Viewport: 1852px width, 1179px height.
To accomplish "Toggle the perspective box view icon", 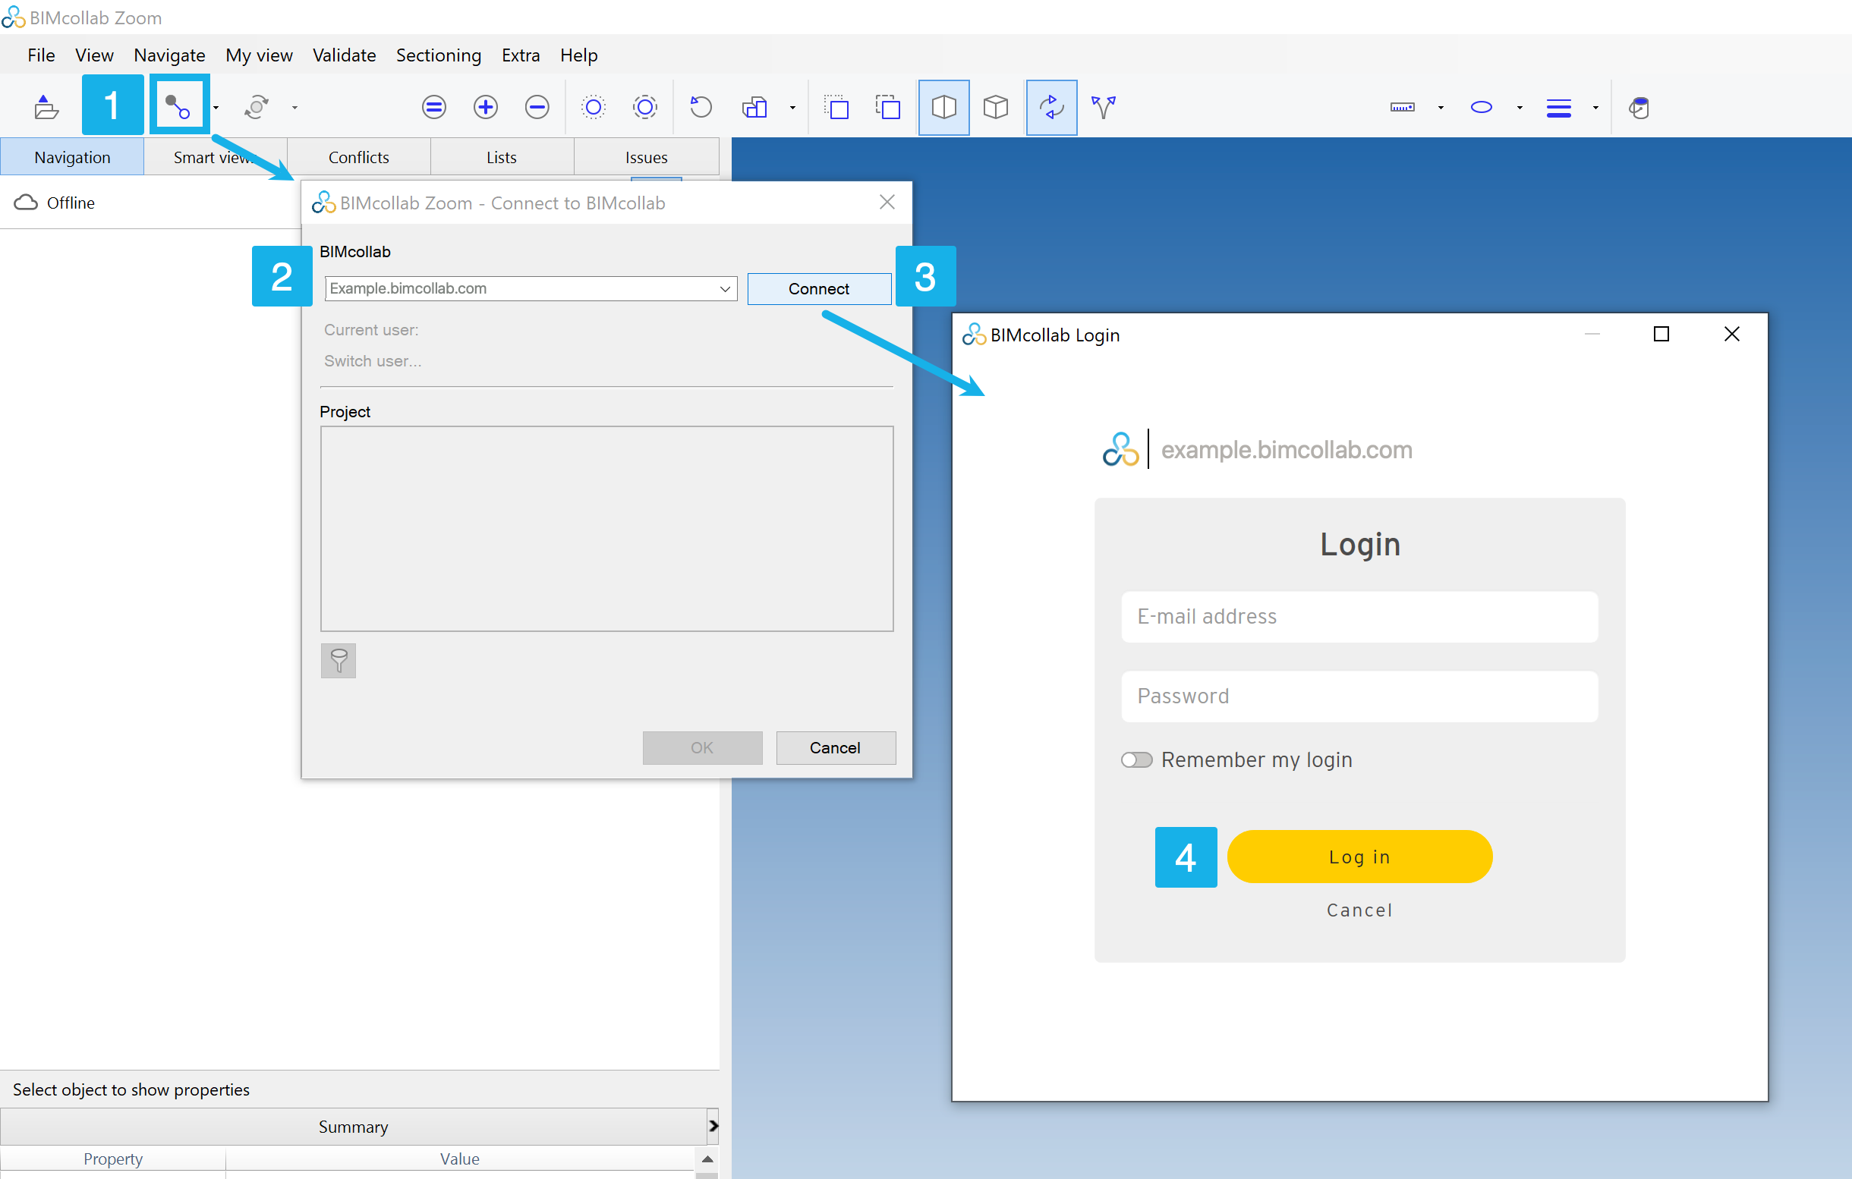I will [x=943, y=108].
